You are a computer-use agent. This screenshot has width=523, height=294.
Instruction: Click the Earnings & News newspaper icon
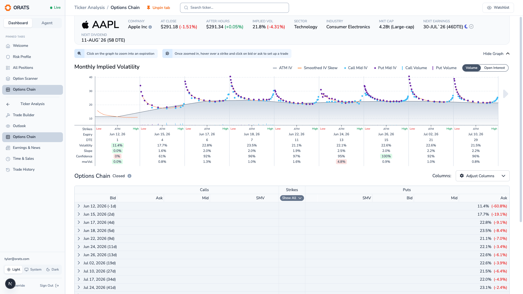tap(8, 148)
